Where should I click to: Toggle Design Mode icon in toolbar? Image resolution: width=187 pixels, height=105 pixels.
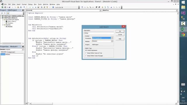(x=38, y=7)
